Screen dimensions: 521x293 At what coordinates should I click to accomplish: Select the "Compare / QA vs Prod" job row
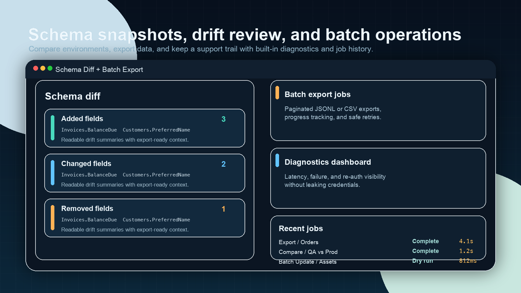378,252
